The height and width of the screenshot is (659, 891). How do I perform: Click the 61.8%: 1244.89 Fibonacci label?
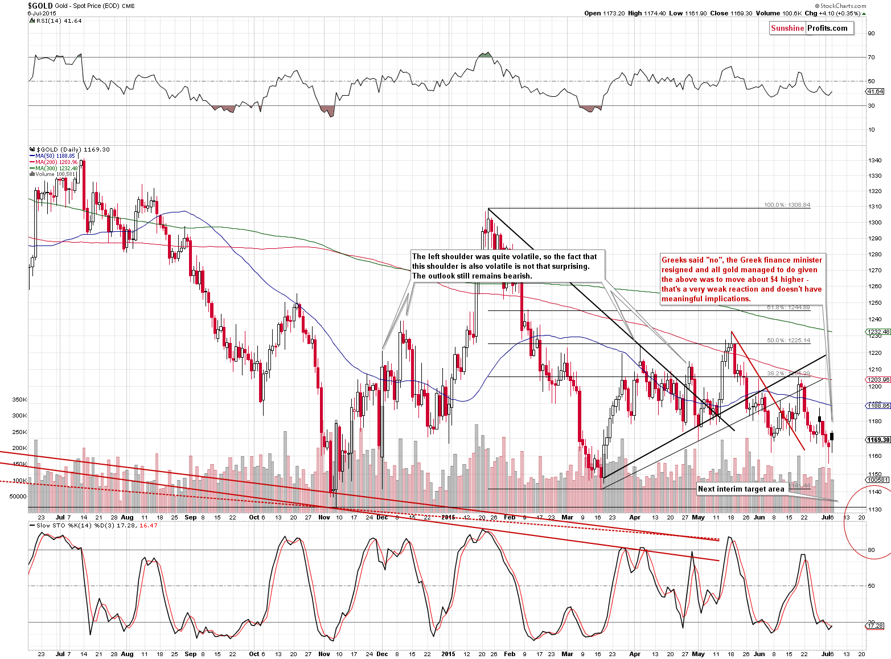point(789,308)
